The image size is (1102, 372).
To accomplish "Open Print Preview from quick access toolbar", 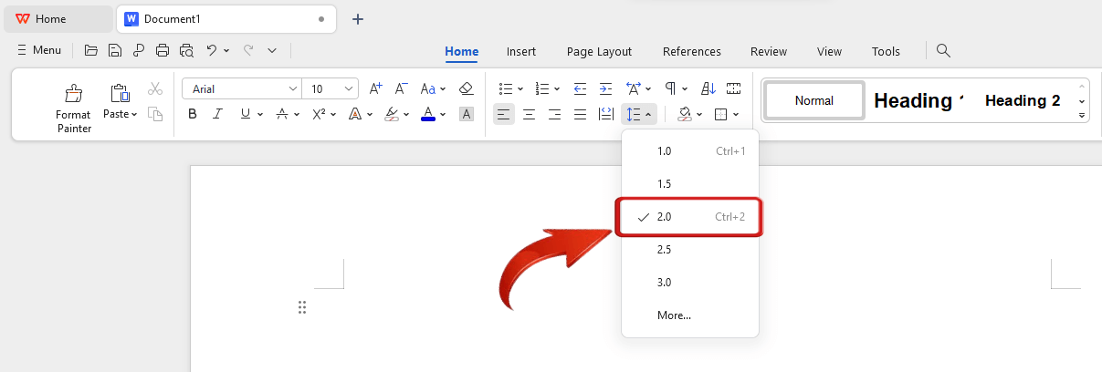I will tap(186, 51).
